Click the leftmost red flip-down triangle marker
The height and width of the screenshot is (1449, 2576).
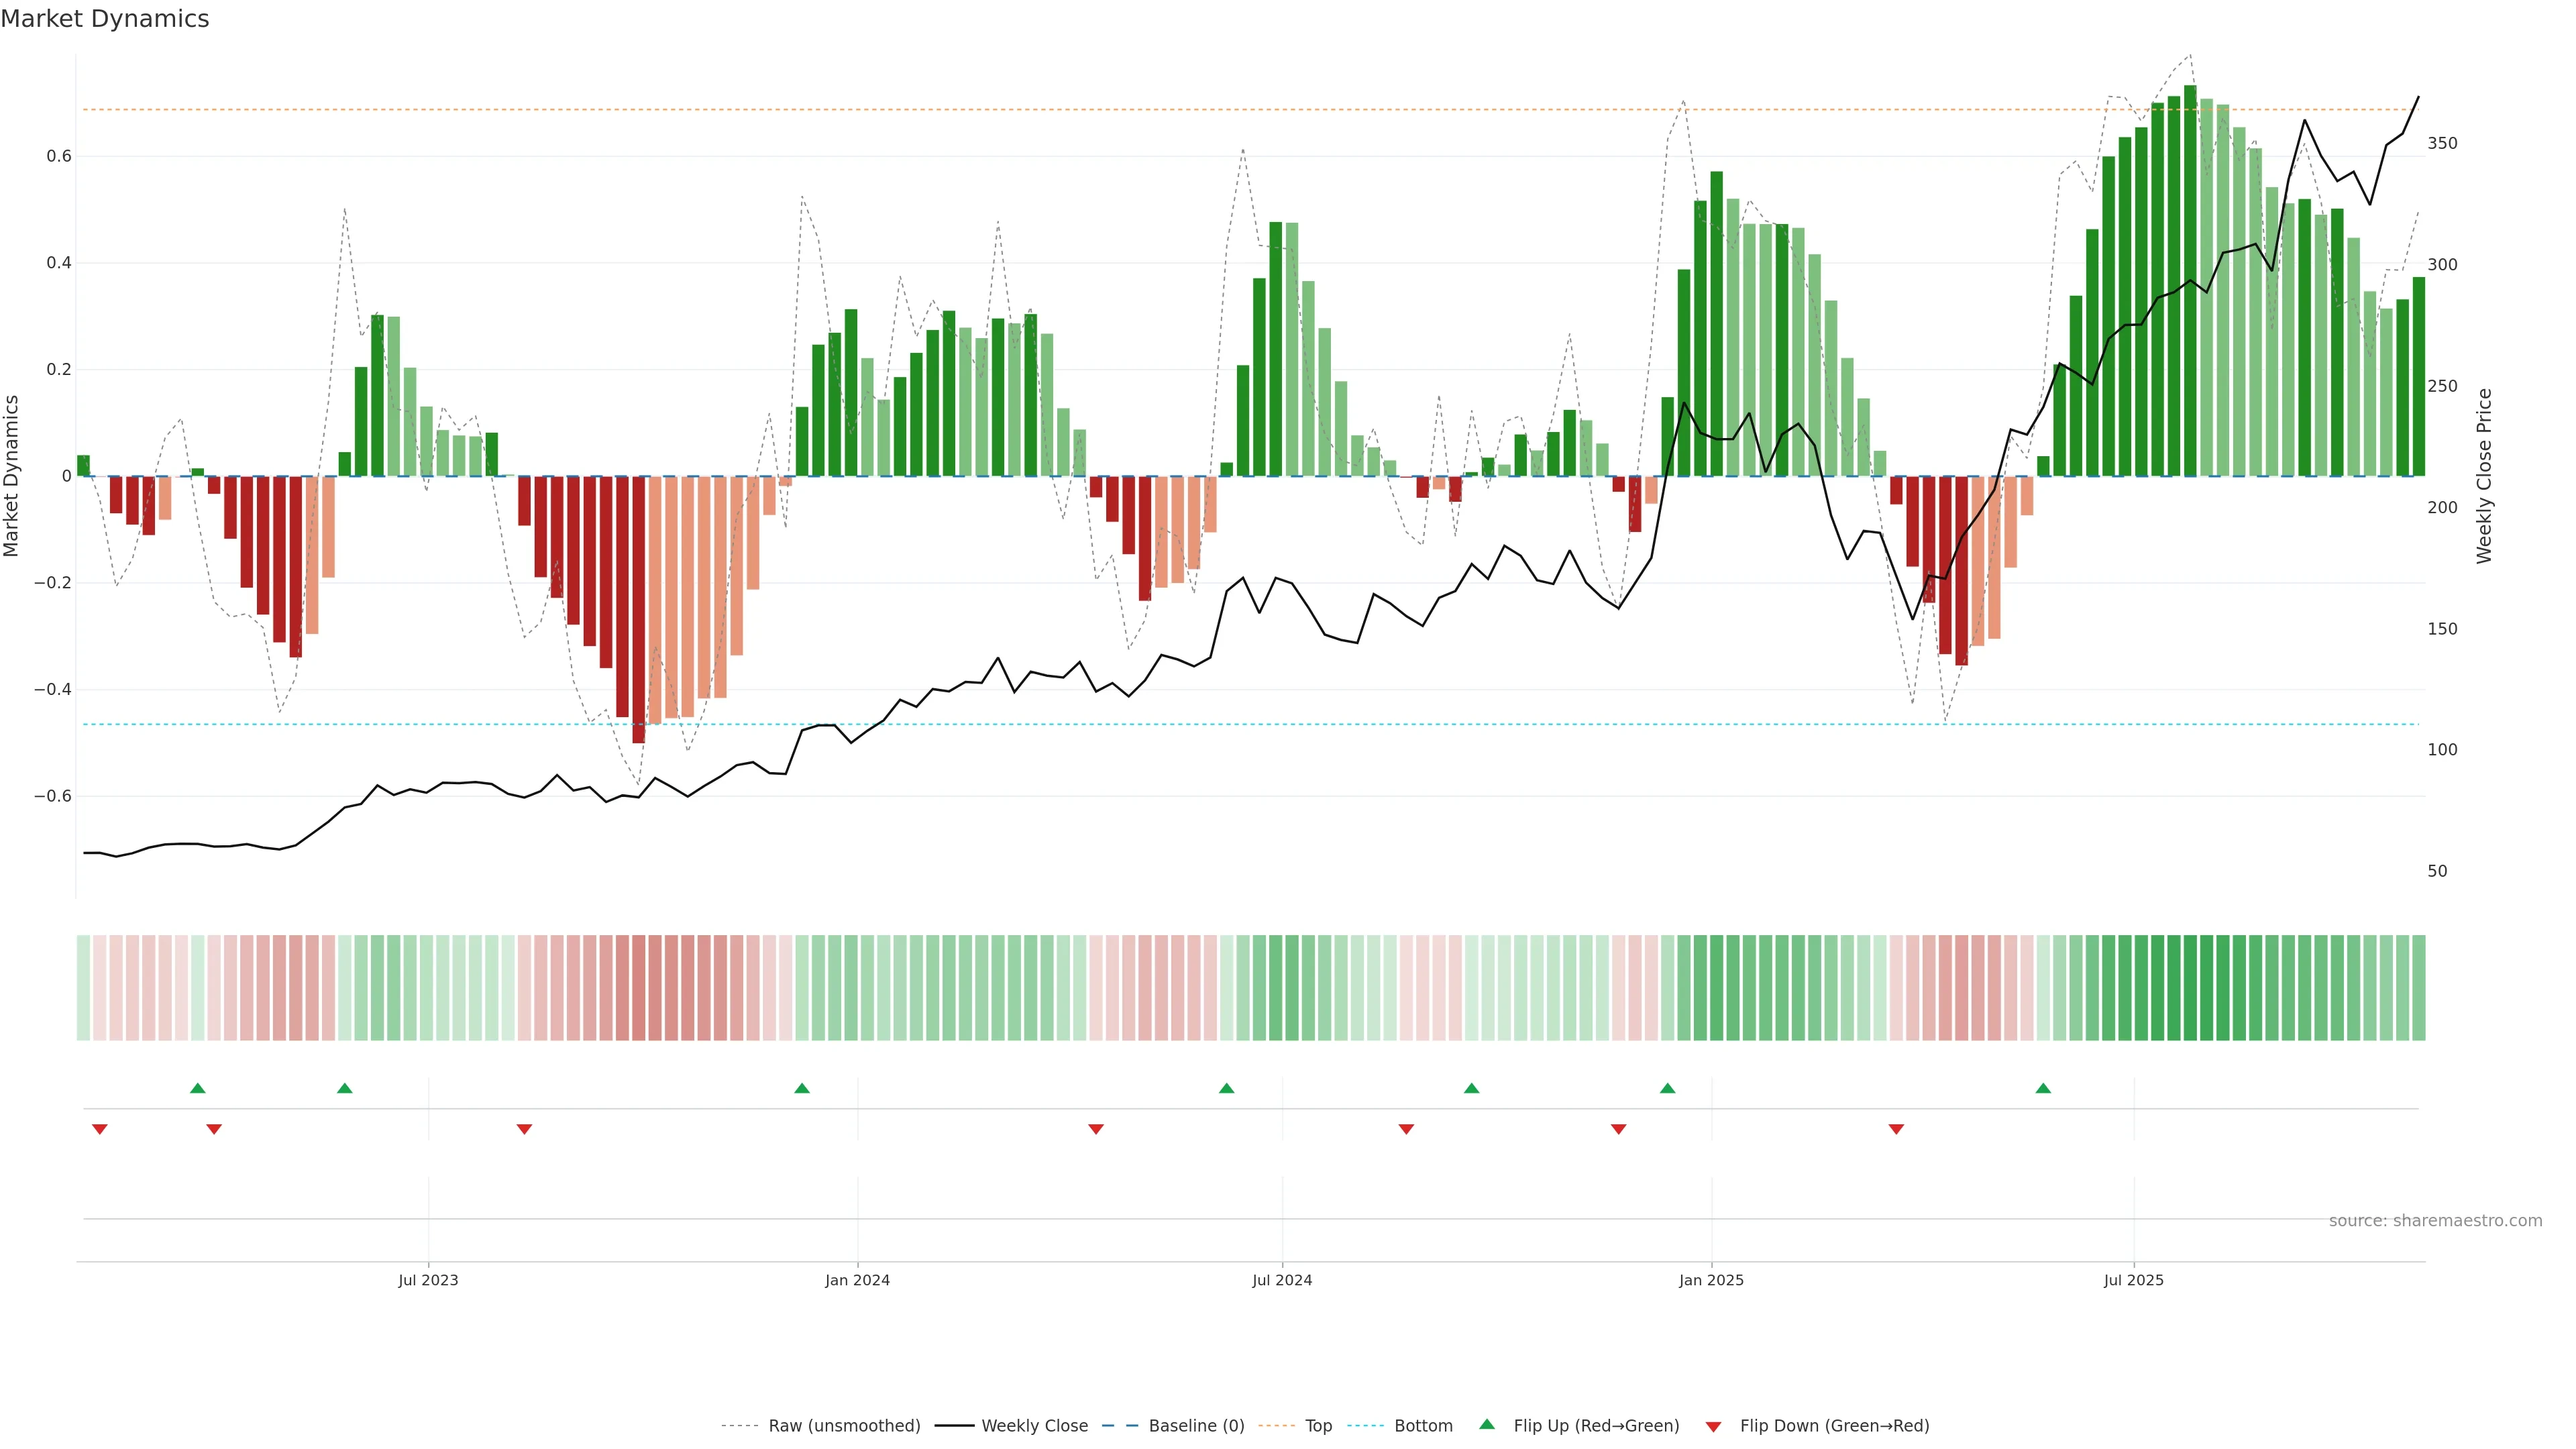click(x=99, y=1129)
